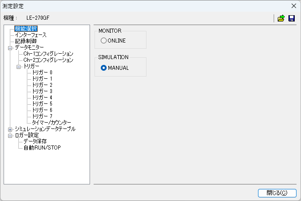
Task: Collapse the トリガー tree node
Action: (x=19, y=66)
